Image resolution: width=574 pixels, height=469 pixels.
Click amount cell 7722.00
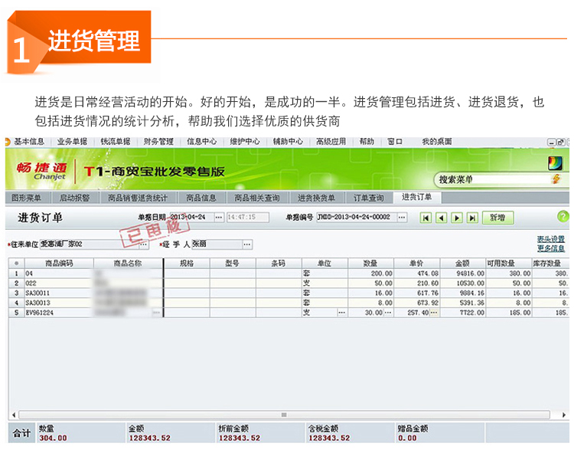pos(463,313)
